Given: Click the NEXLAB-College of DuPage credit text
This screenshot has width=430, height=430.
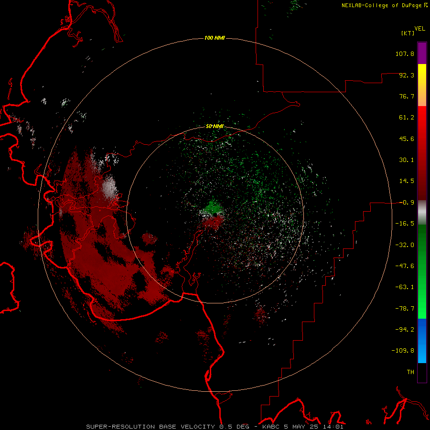Looking at the screenshot, I should click(x=384, y=5).
